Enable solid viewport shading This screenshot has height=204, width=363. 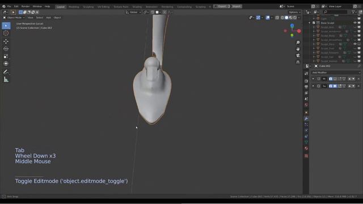286,18
